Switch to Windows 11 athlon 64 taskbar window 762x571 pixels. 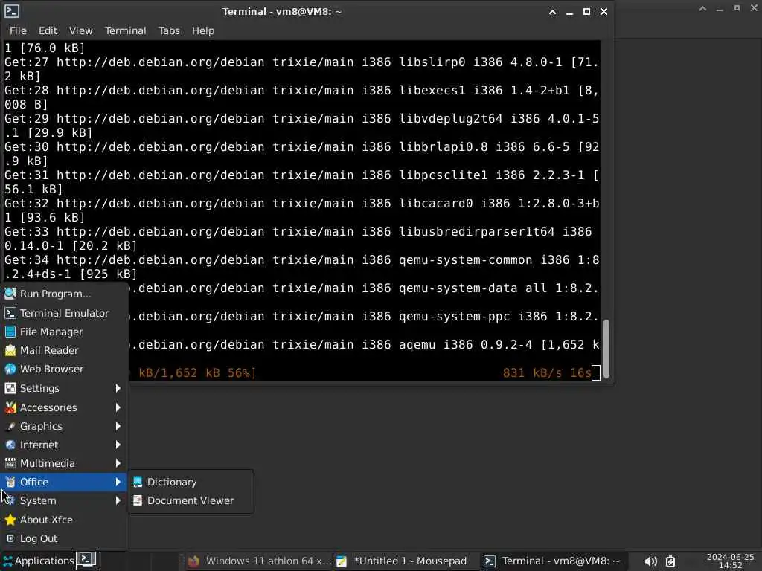260,561
